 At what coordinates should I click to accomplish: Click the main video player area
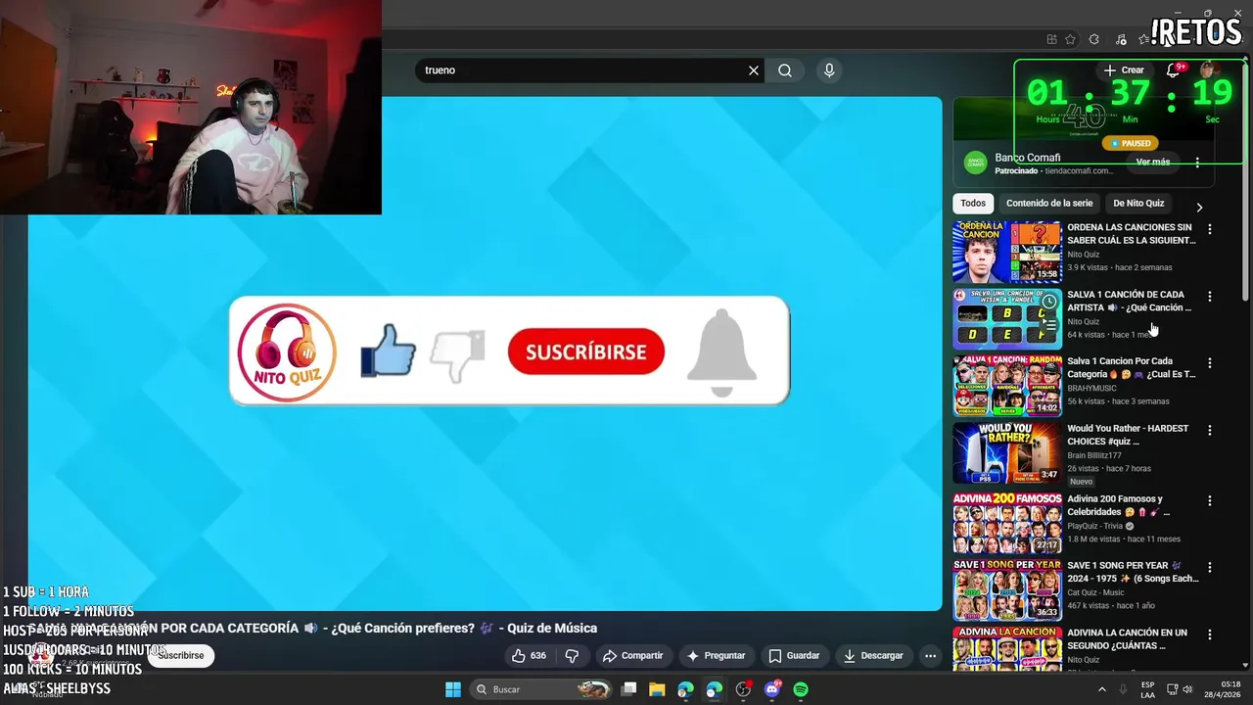(x=485, y=353)
